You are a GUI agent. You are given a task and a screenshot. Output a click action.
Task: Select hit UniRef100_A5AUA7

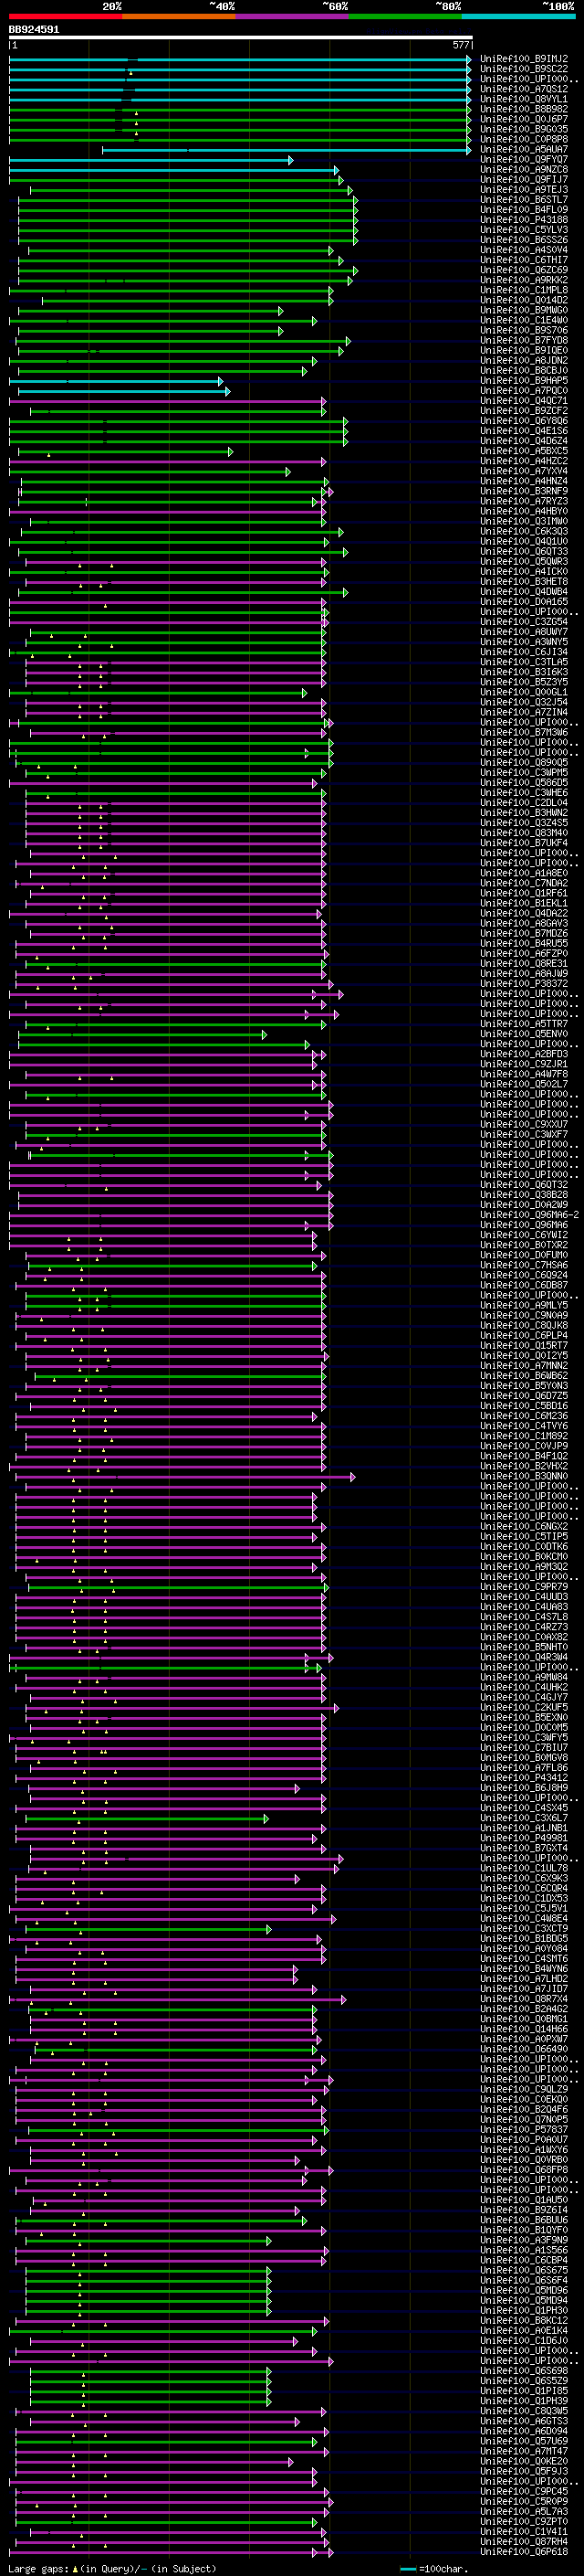point(524,149)
